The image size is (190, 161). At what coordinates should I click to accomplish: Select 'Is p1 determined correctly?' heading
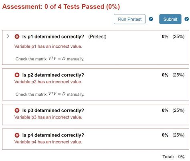[x=53, y=36]
